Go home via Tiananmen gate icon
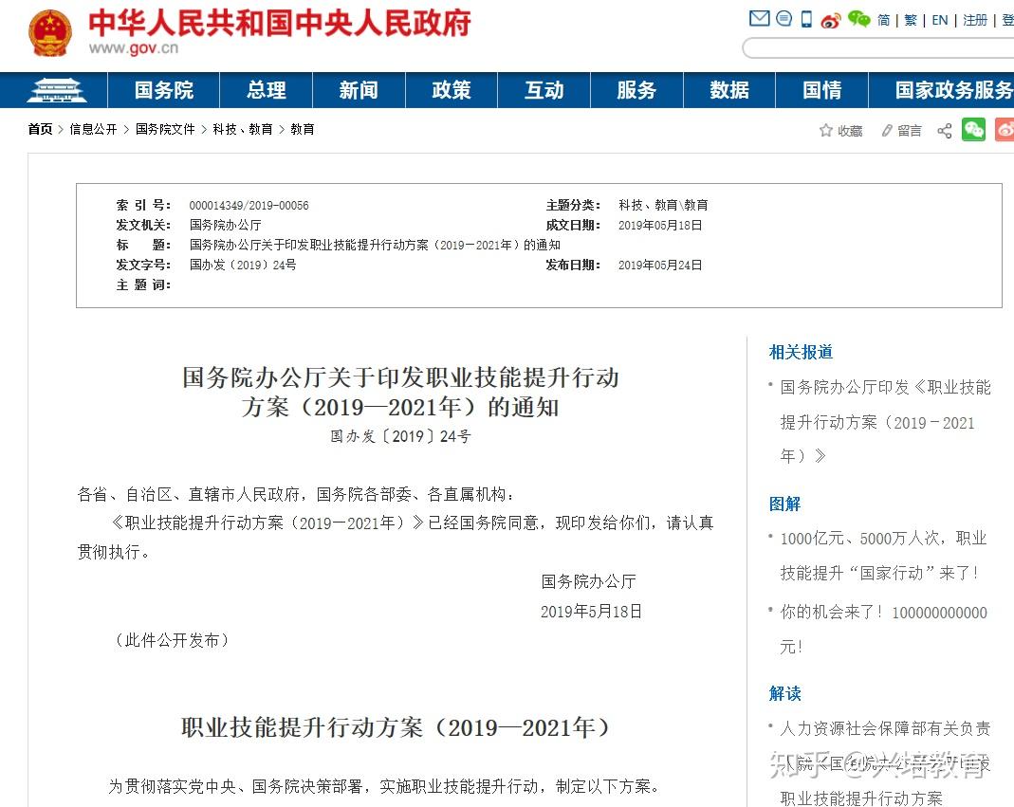Screen dimensions: 1014x807 (x=56, y=90)
